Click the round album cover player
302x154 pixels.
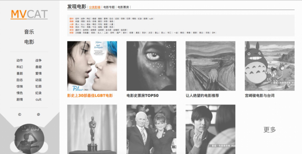click(x=29, y=139)
